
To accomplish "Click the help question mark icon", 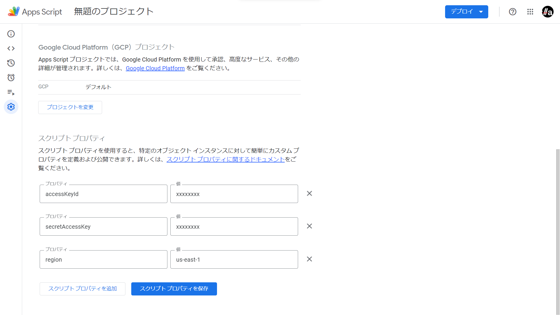I will [512, 12].
